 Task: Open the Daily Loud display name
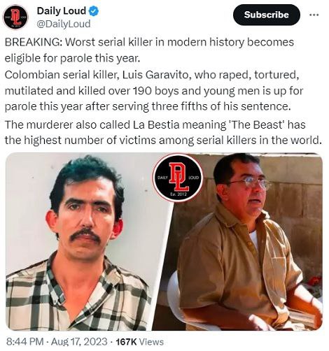tap(62, 11)
